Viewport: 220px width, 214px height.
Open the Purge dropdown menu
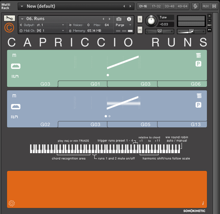[123, 25]
